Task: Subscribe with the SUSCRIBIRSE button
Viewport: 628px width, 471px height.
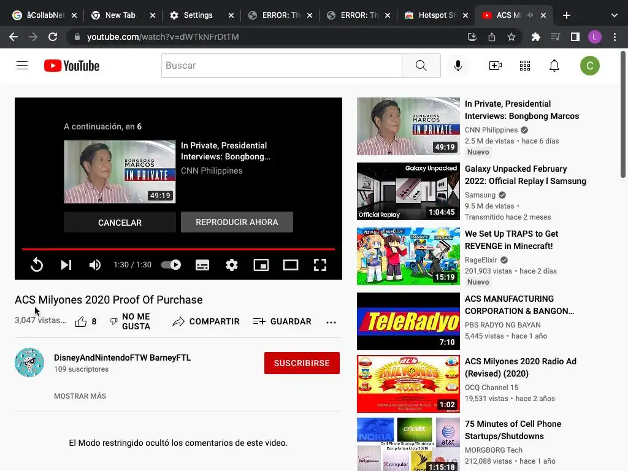Action: coord(302,363)
